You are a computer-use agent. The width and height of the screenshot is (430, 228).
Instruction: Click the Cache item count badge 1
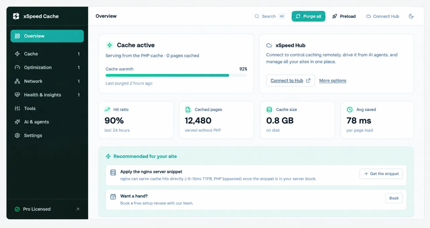[79, 54]
